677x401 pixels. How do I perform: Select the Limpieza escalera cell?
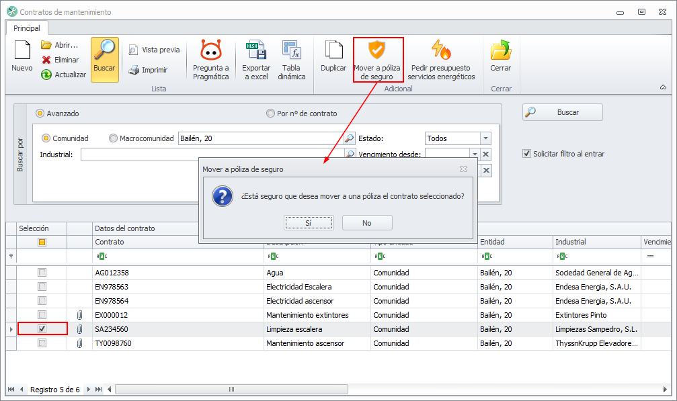(317, 329)
